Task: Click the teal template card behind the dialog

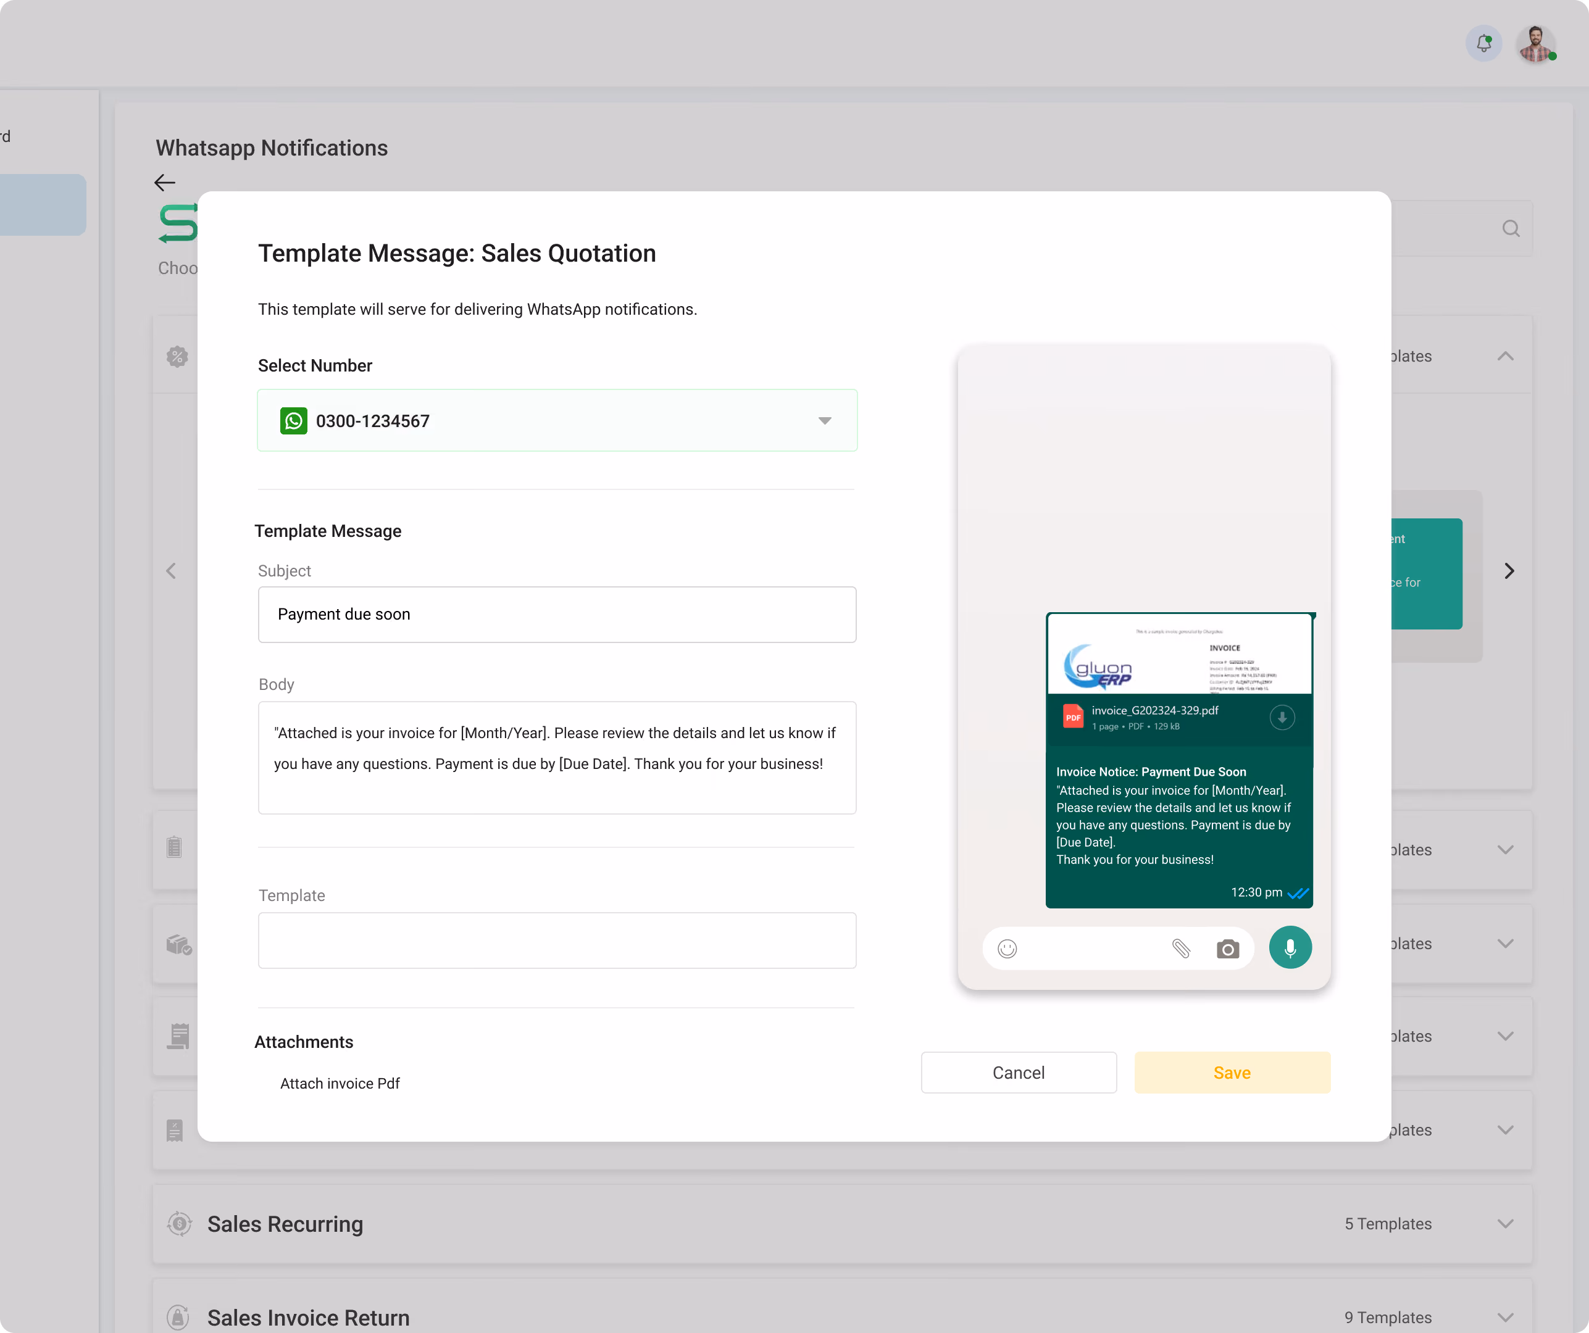Action: 1426,573
